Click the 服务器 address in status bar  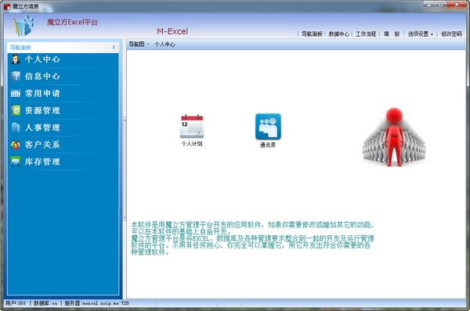pyautogui.click(x=97, y=303)
